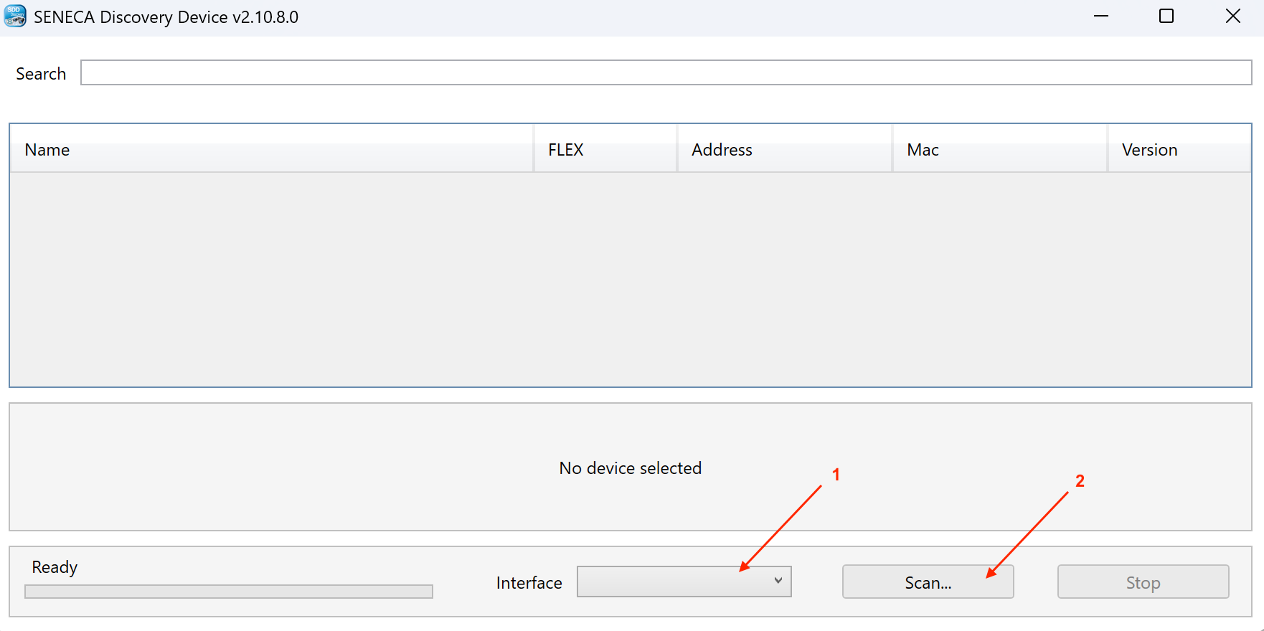Open the Interface dropdown
The image size is (1264, 631).
click(x=684, y=582)
